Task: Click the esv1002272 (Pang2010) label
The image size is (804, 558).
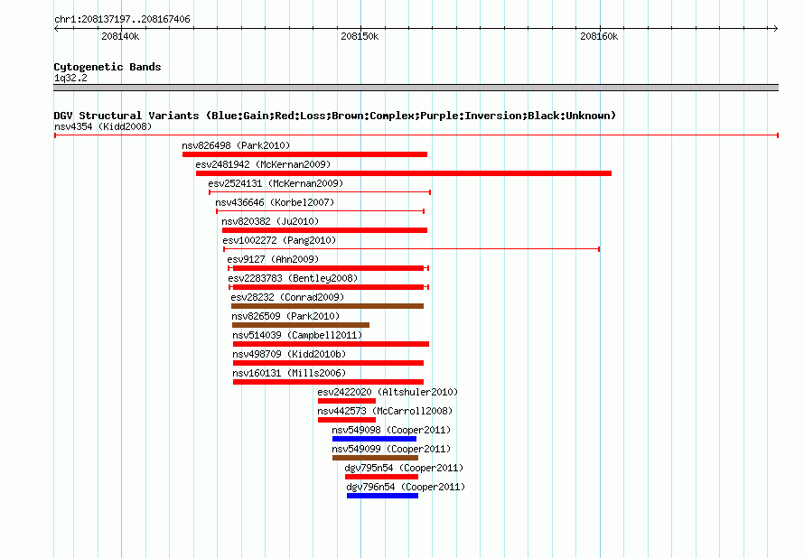Action: tap(279, 240)
